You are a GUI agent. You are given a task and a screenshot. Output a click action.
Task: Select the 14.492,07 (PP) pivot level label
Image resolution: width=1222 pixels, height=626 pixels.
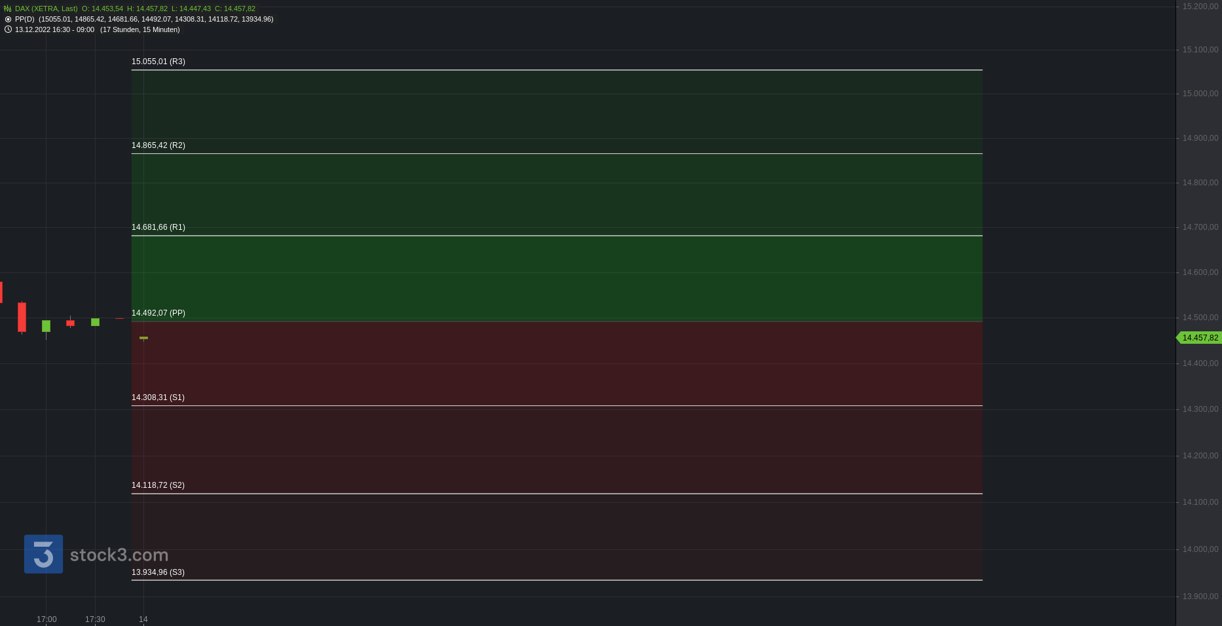[x=158, y=313]
